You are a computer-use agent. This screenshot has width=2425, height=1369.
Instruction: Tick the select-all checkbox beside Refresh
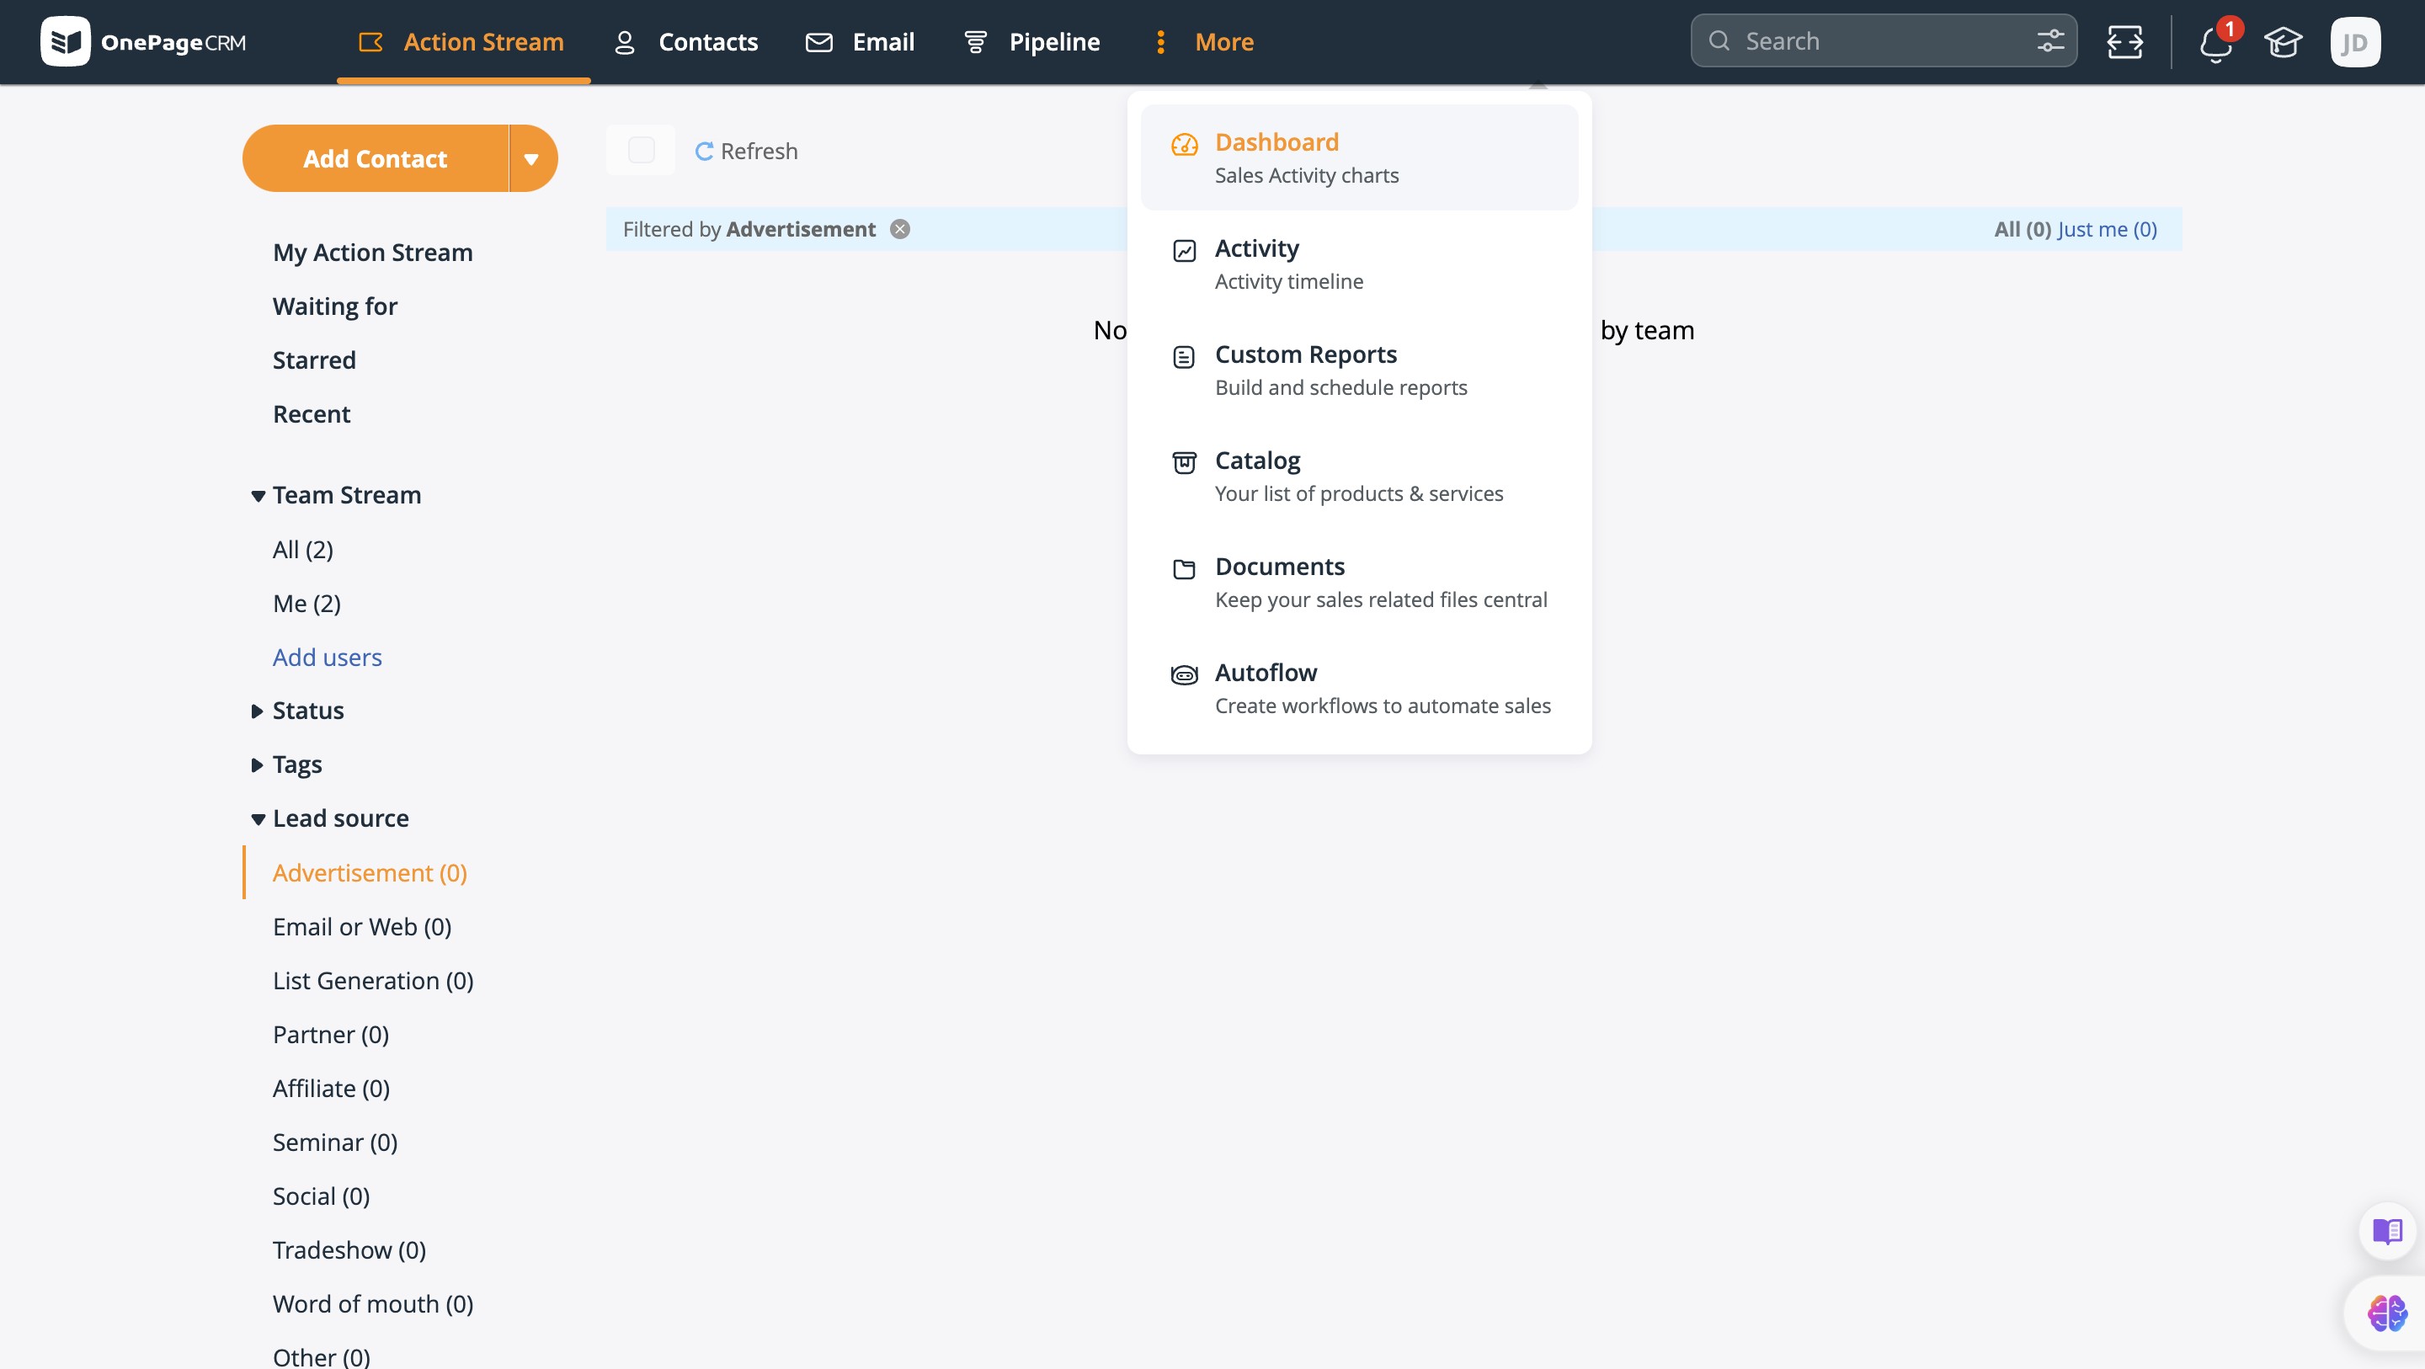click(641, 150)
